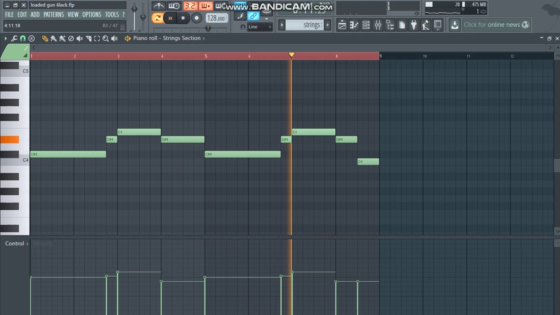Image resolution: width=560 pixels, height=315 pixels.
Task: Select the Draw pencil tool
Action: 45,38
